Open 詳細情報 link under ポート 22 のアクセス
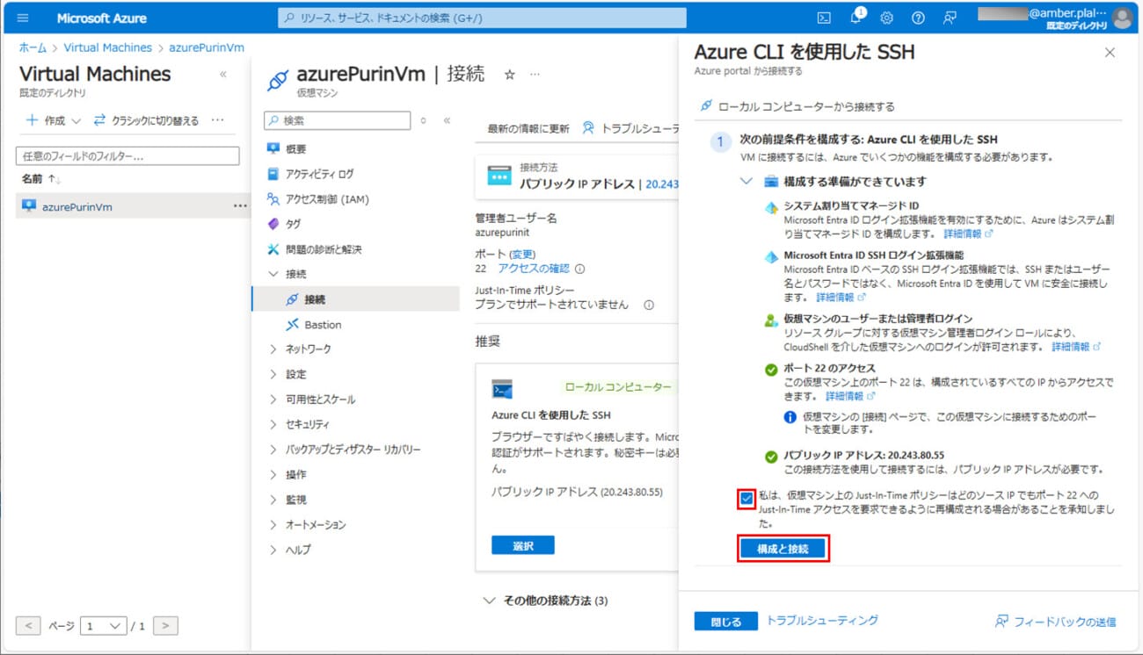1143x655 pixels. [849, 396]
